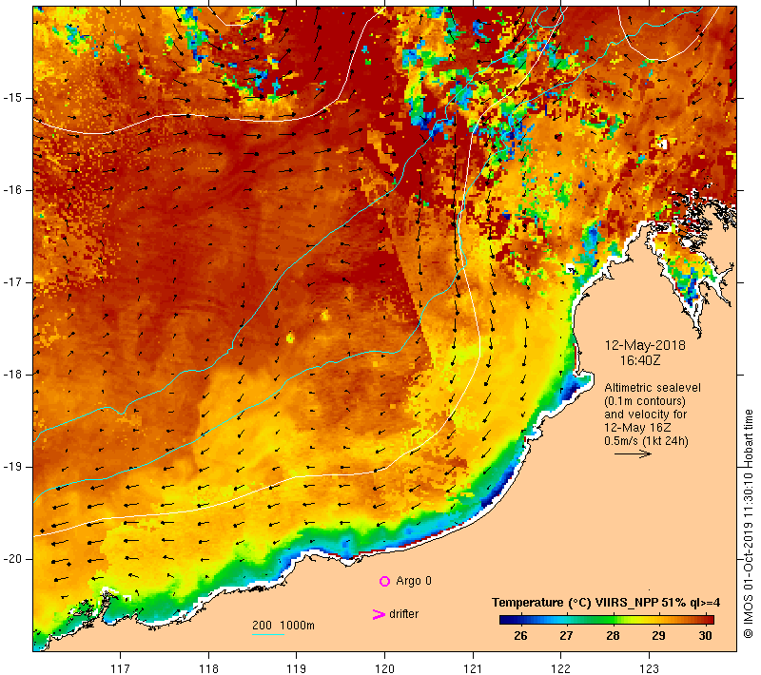Click the '0.5m/s (1kt 24h)' caption
The height and width of the screenshot is (675, 761).
click(646, 441)
